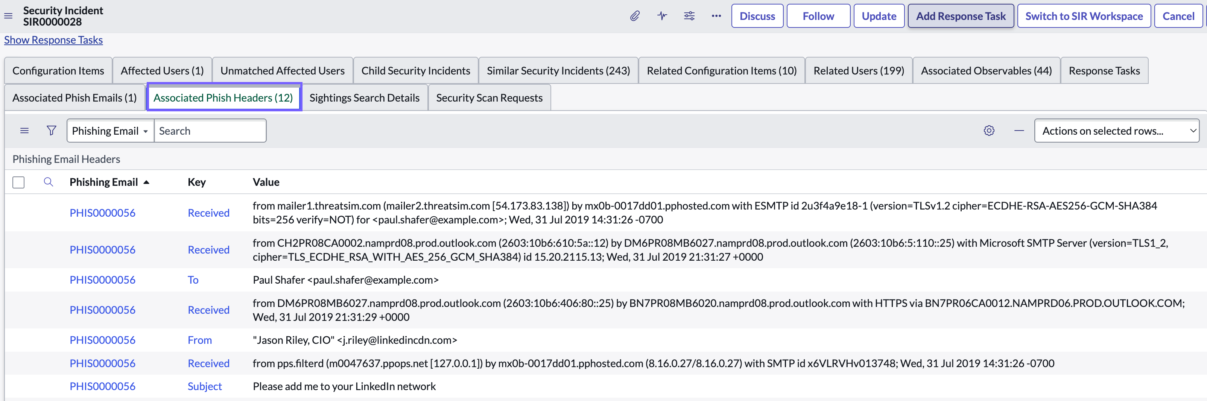1207x401 pixels.
Task: Open Associated Observables (44) tab
Action: tap(986, 71)
